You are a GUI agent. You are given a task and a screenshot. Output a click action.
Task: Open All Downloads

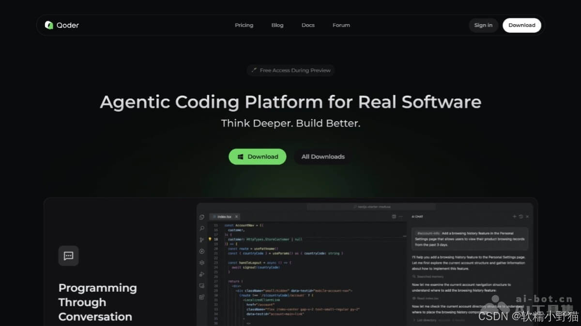323,156
